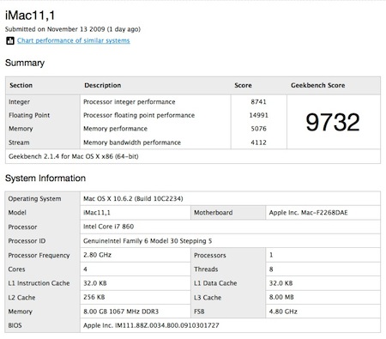
Task: Select the stream score 4112
Action: pos(258,142)
